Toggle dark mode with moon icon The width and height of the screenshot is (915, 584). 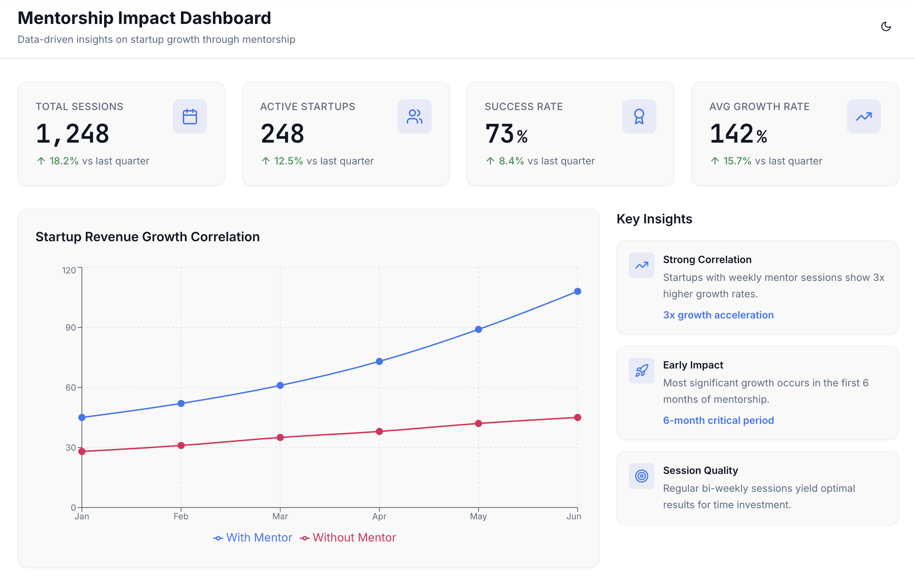pyautogui.click(x=885, y=26)
